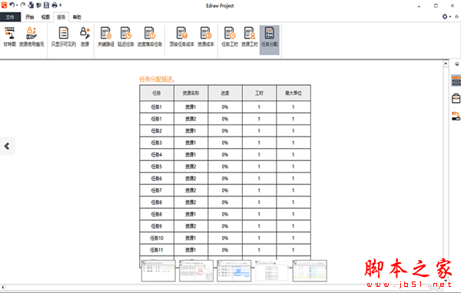Viewport: 461px width, 293px height.
Task: Toggle 只显示可见列 show visible columns only
Action: click(64, 37)
